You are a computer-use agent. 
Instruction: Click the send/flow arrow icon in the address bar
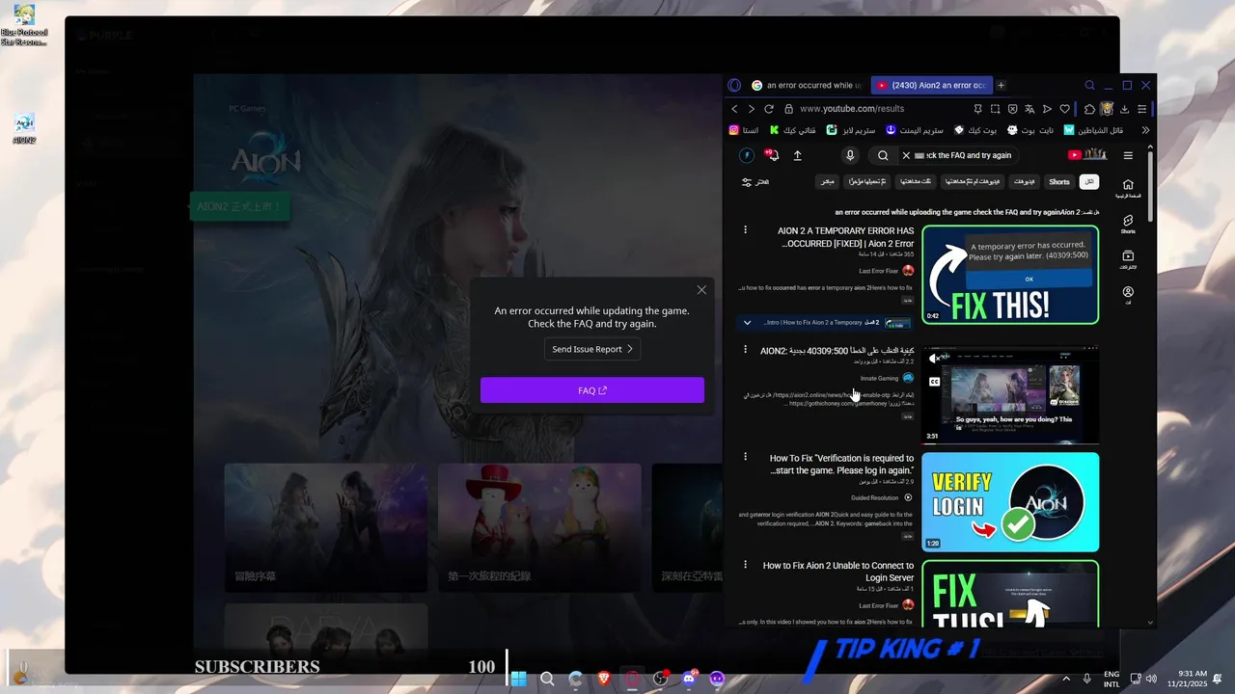[x=1047, y=109]
